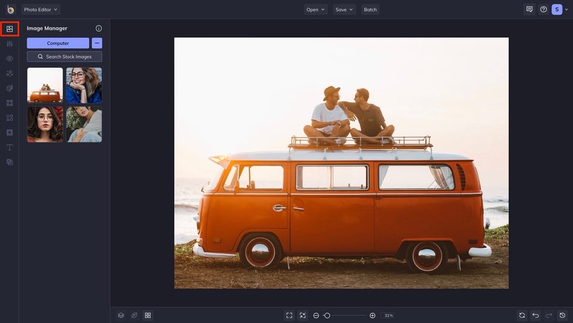Viewport: 573px width, 323px height.
Task: Open the Text tool icon
Action: (x=10, y=148)
